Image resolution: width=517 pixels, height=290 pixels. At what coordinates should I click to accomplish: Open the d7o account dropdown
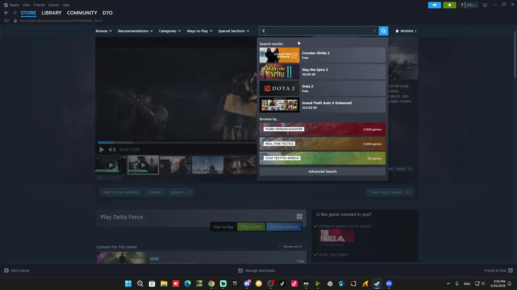tap(471, 5)
